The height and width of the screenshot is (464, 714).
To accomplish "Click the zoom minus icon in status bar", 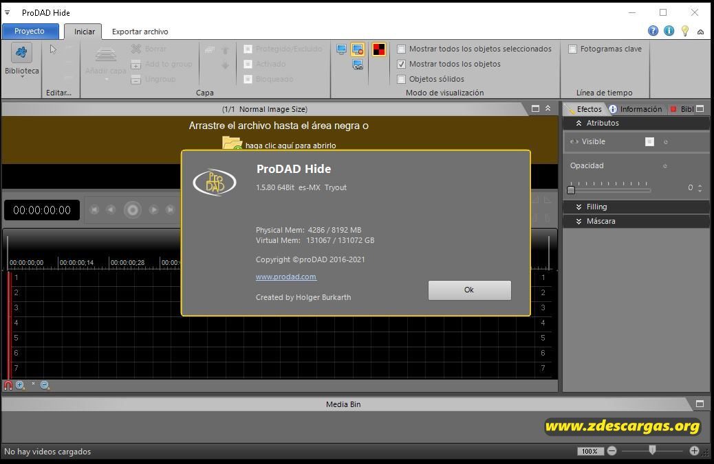I will 612,451.
